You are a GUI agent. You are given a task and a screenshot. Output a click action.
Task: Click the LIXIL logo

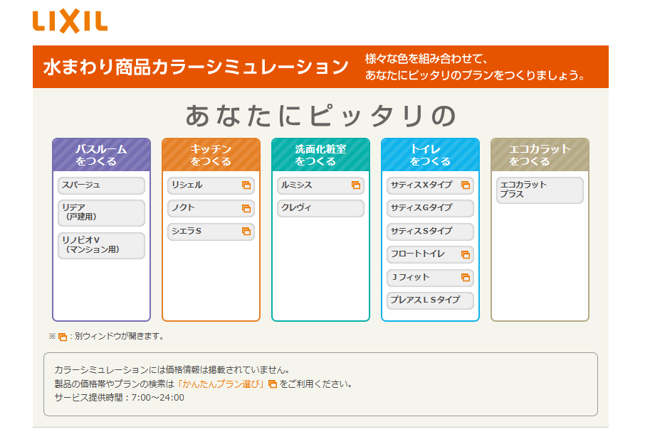click(70, 21)
